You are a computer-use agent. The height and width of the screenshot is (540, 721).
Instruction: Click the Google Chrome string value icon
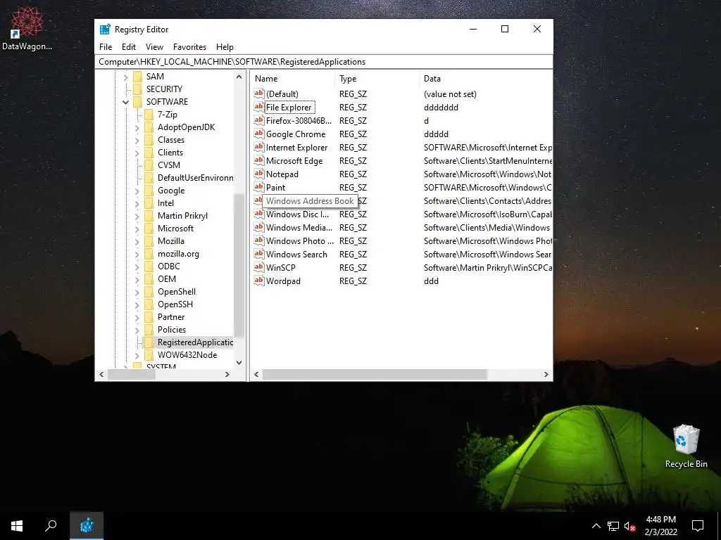point(259,134)
